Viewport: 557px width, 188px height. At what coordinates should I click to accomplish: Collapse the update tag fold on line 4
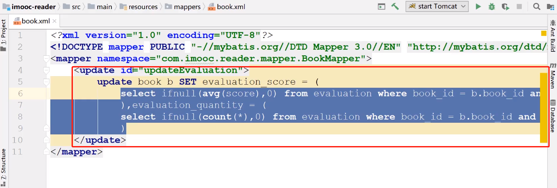click(46, 70)
